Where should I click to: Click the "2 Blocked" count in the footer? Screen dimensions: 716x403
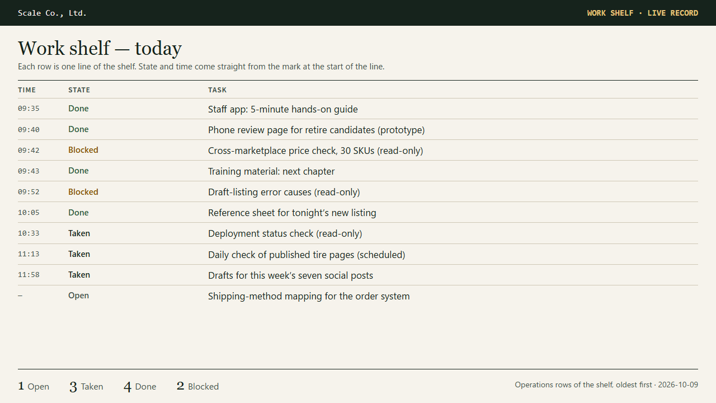point(197,386)
